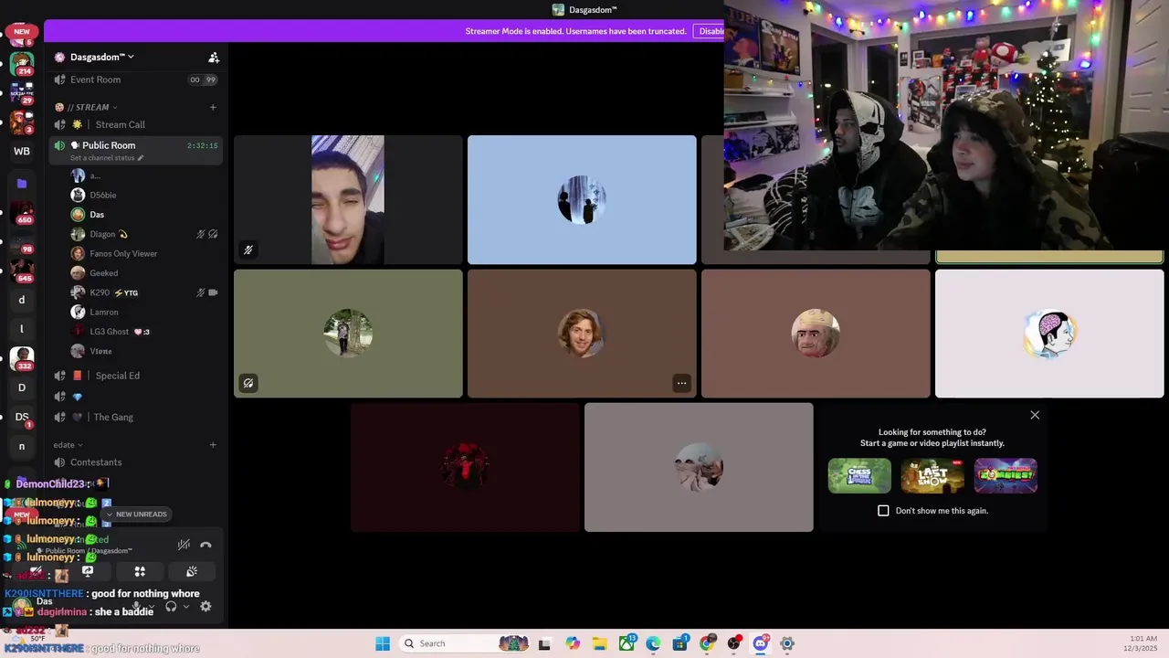
Task: Open the server with 214 badge
Action: tap(22, 64)
